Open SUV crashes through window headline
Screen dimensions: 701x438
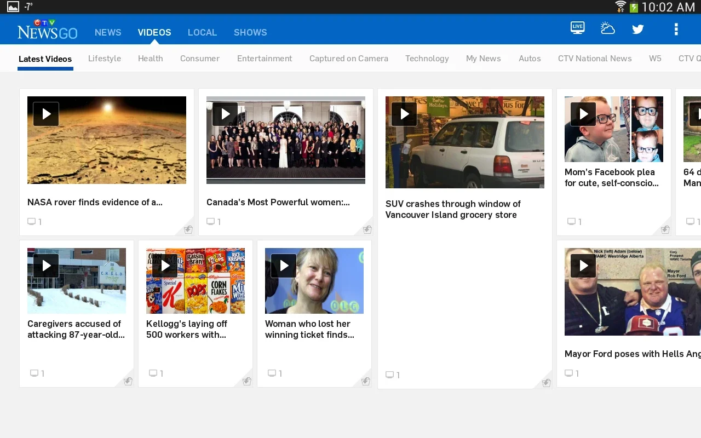(x=453, y=209)
